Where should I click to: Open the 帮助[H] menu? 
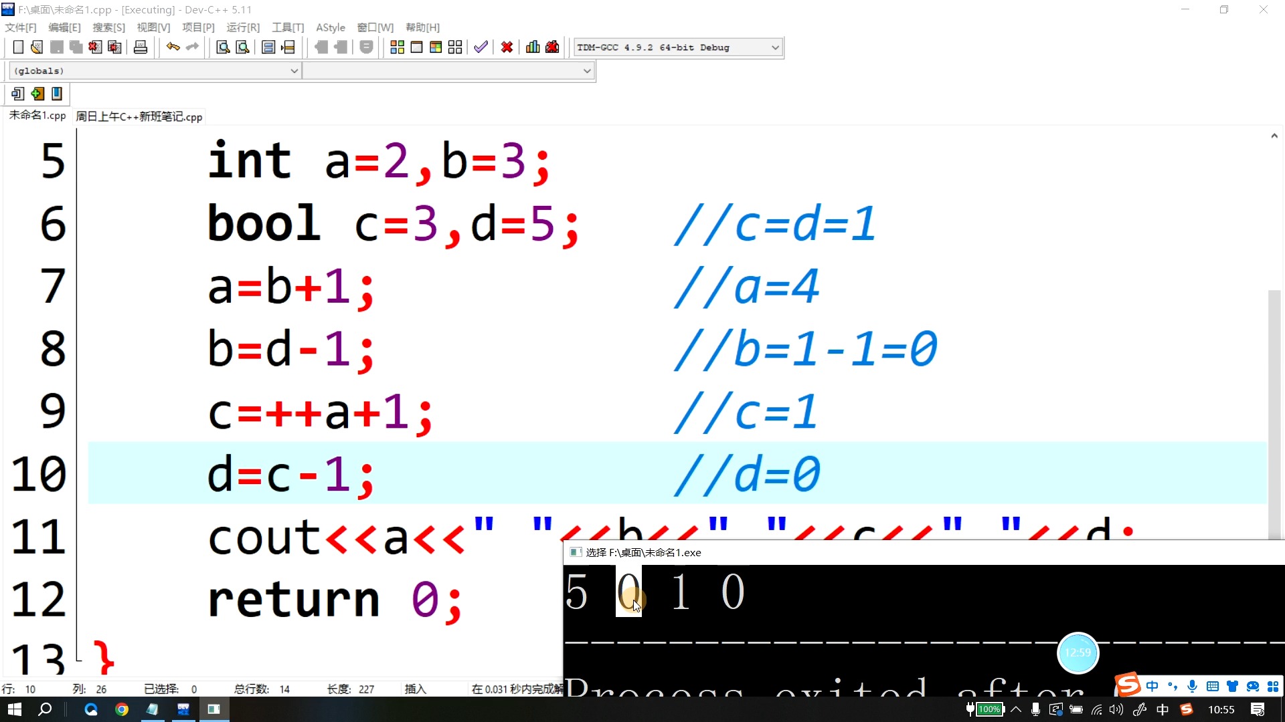click(422, 27)
